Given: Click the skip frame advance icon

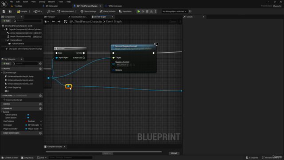Looking at the screenshot, I should coord(143,11).
